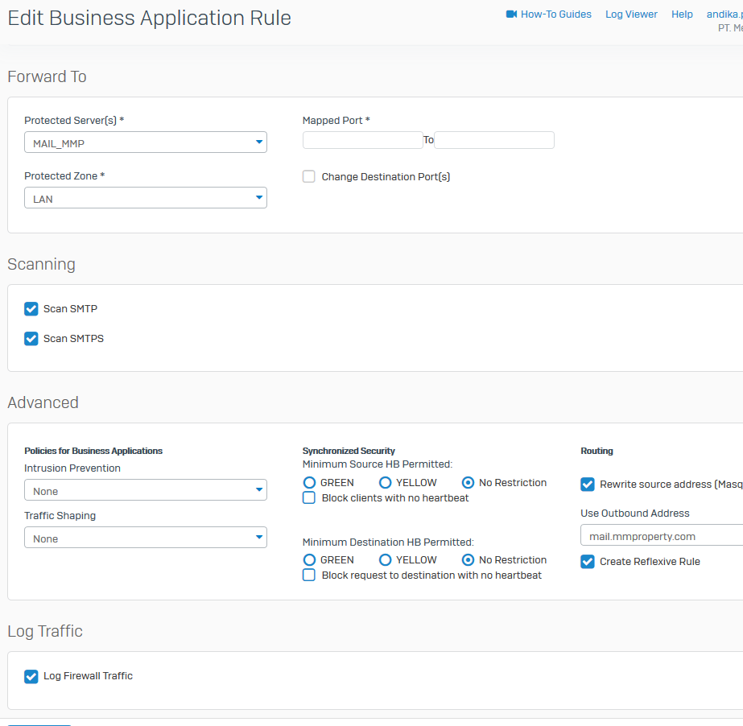Open the Intrusion Prevention dropdown
Viewport: 743px width, 726px height.
coord(146,490)
